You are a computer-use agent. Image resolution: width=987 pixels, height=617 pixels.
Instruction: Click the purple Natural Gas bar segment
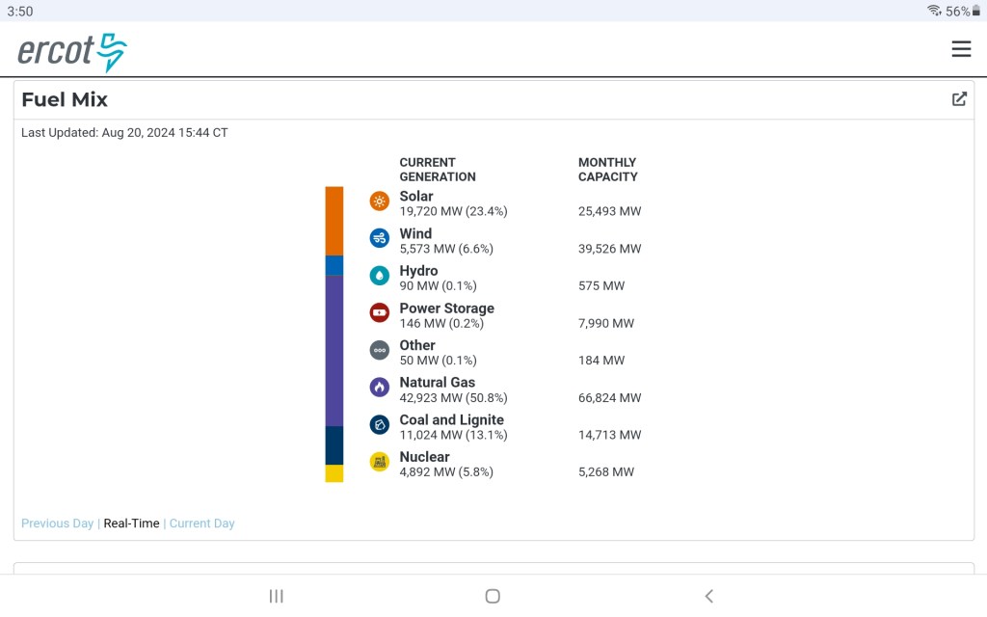pos(334,350)
